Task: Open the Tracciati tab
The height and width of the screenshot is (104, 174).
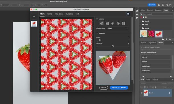Action: pyautogui.click(x=155, y=80)
